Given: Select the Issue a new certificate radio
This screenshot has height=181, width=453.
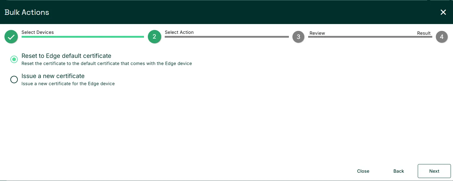Looking at the screenshot, I should point(14,80).
